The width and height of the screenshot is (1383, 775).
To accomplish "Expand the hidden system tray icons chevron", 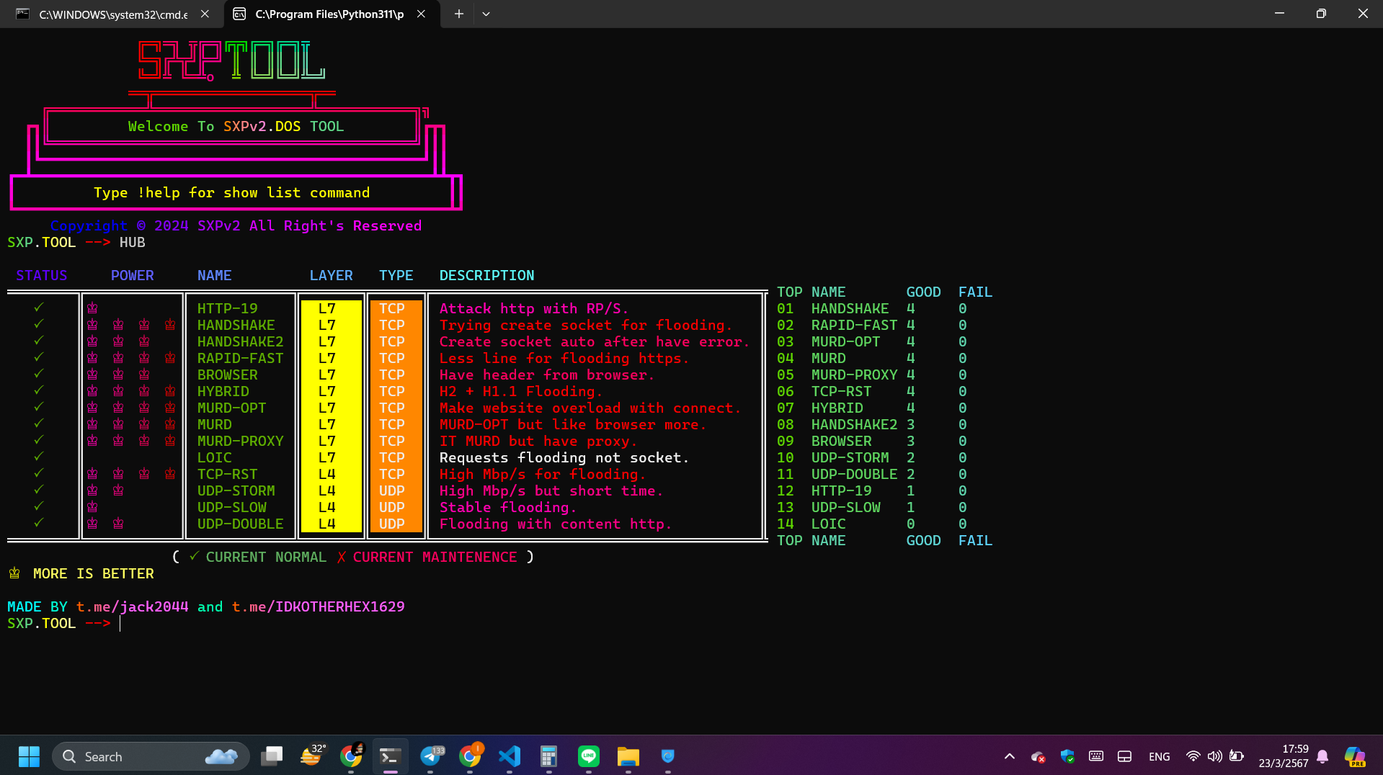I will (x=1009, y=756).
